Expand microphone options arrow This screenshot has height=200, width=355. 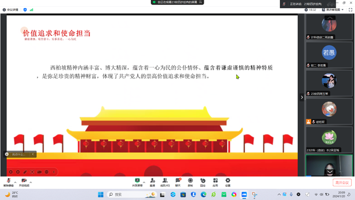tap(15, 182)
